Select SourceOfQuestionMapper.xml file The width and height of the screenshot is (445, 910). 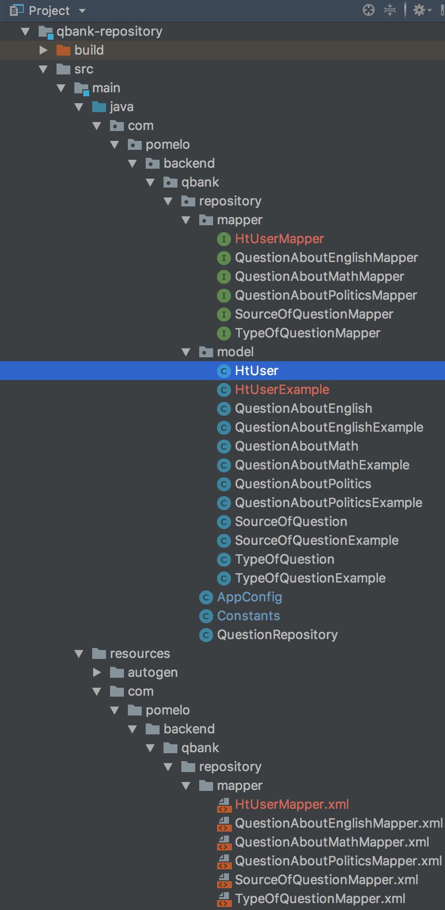tap(326, 880)
